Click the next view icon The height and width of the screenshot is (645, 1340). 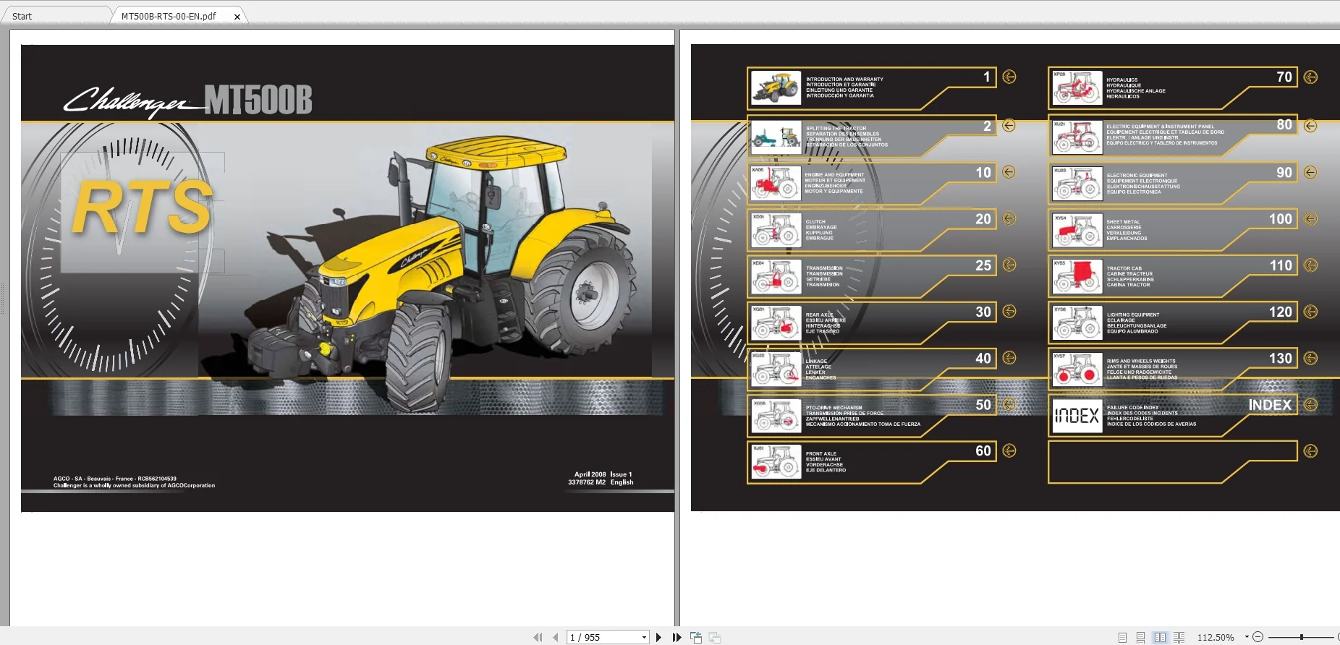pyautogui.click(x=715, y=637)
